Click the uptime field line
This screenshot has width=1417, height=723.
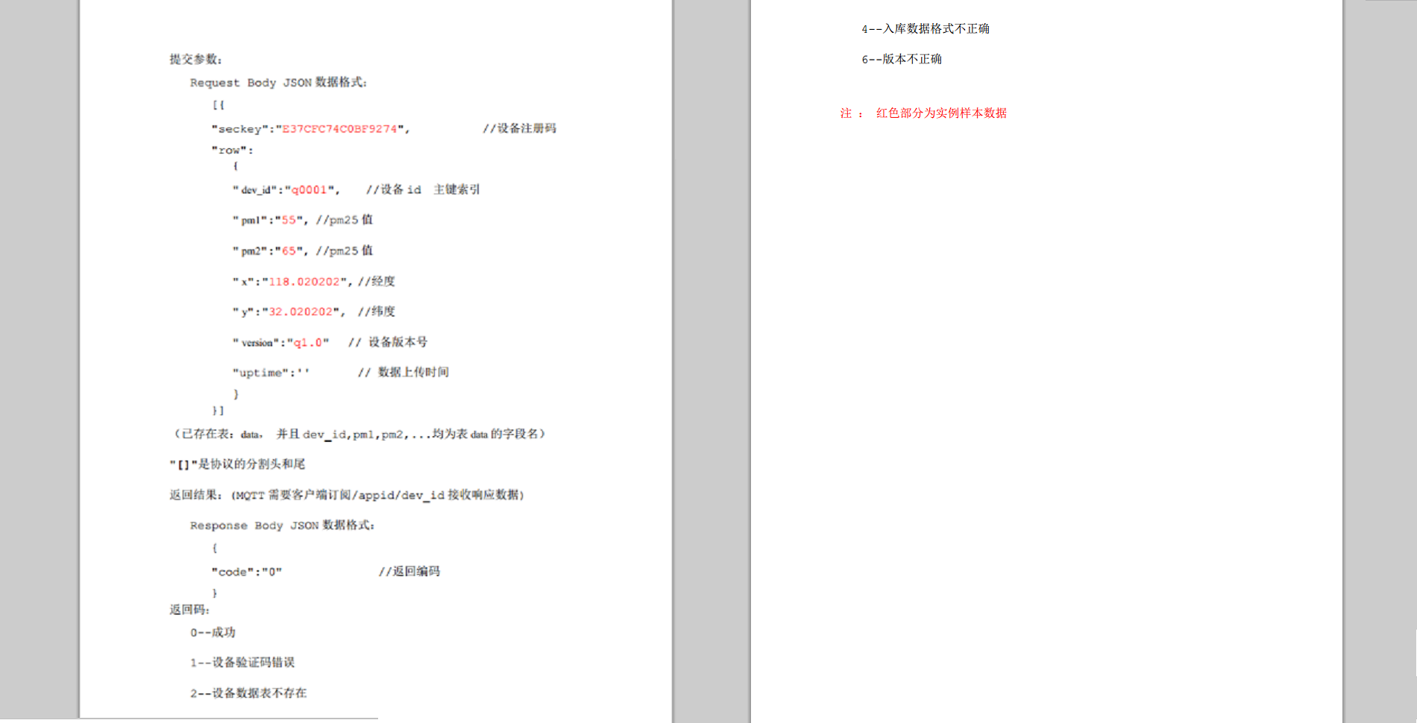(x=271, y=373)
